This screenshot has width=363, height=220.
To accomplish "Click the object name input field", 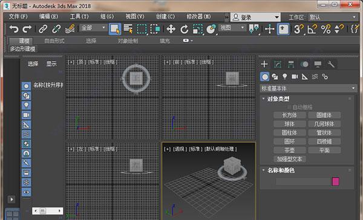I will pos(303,181).
